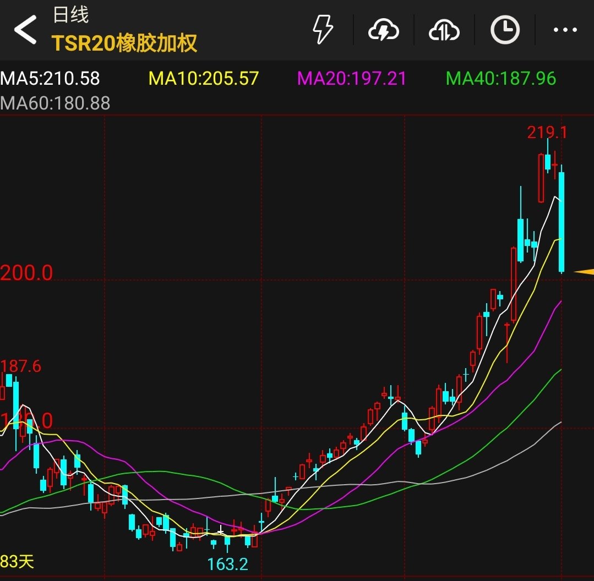Tap the MA60:180.88 indicator label

tap(55, 103)
